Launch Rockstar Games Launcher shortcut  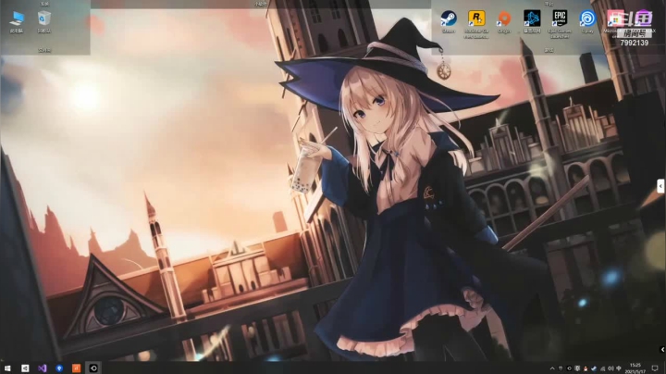tap(476, 24)
